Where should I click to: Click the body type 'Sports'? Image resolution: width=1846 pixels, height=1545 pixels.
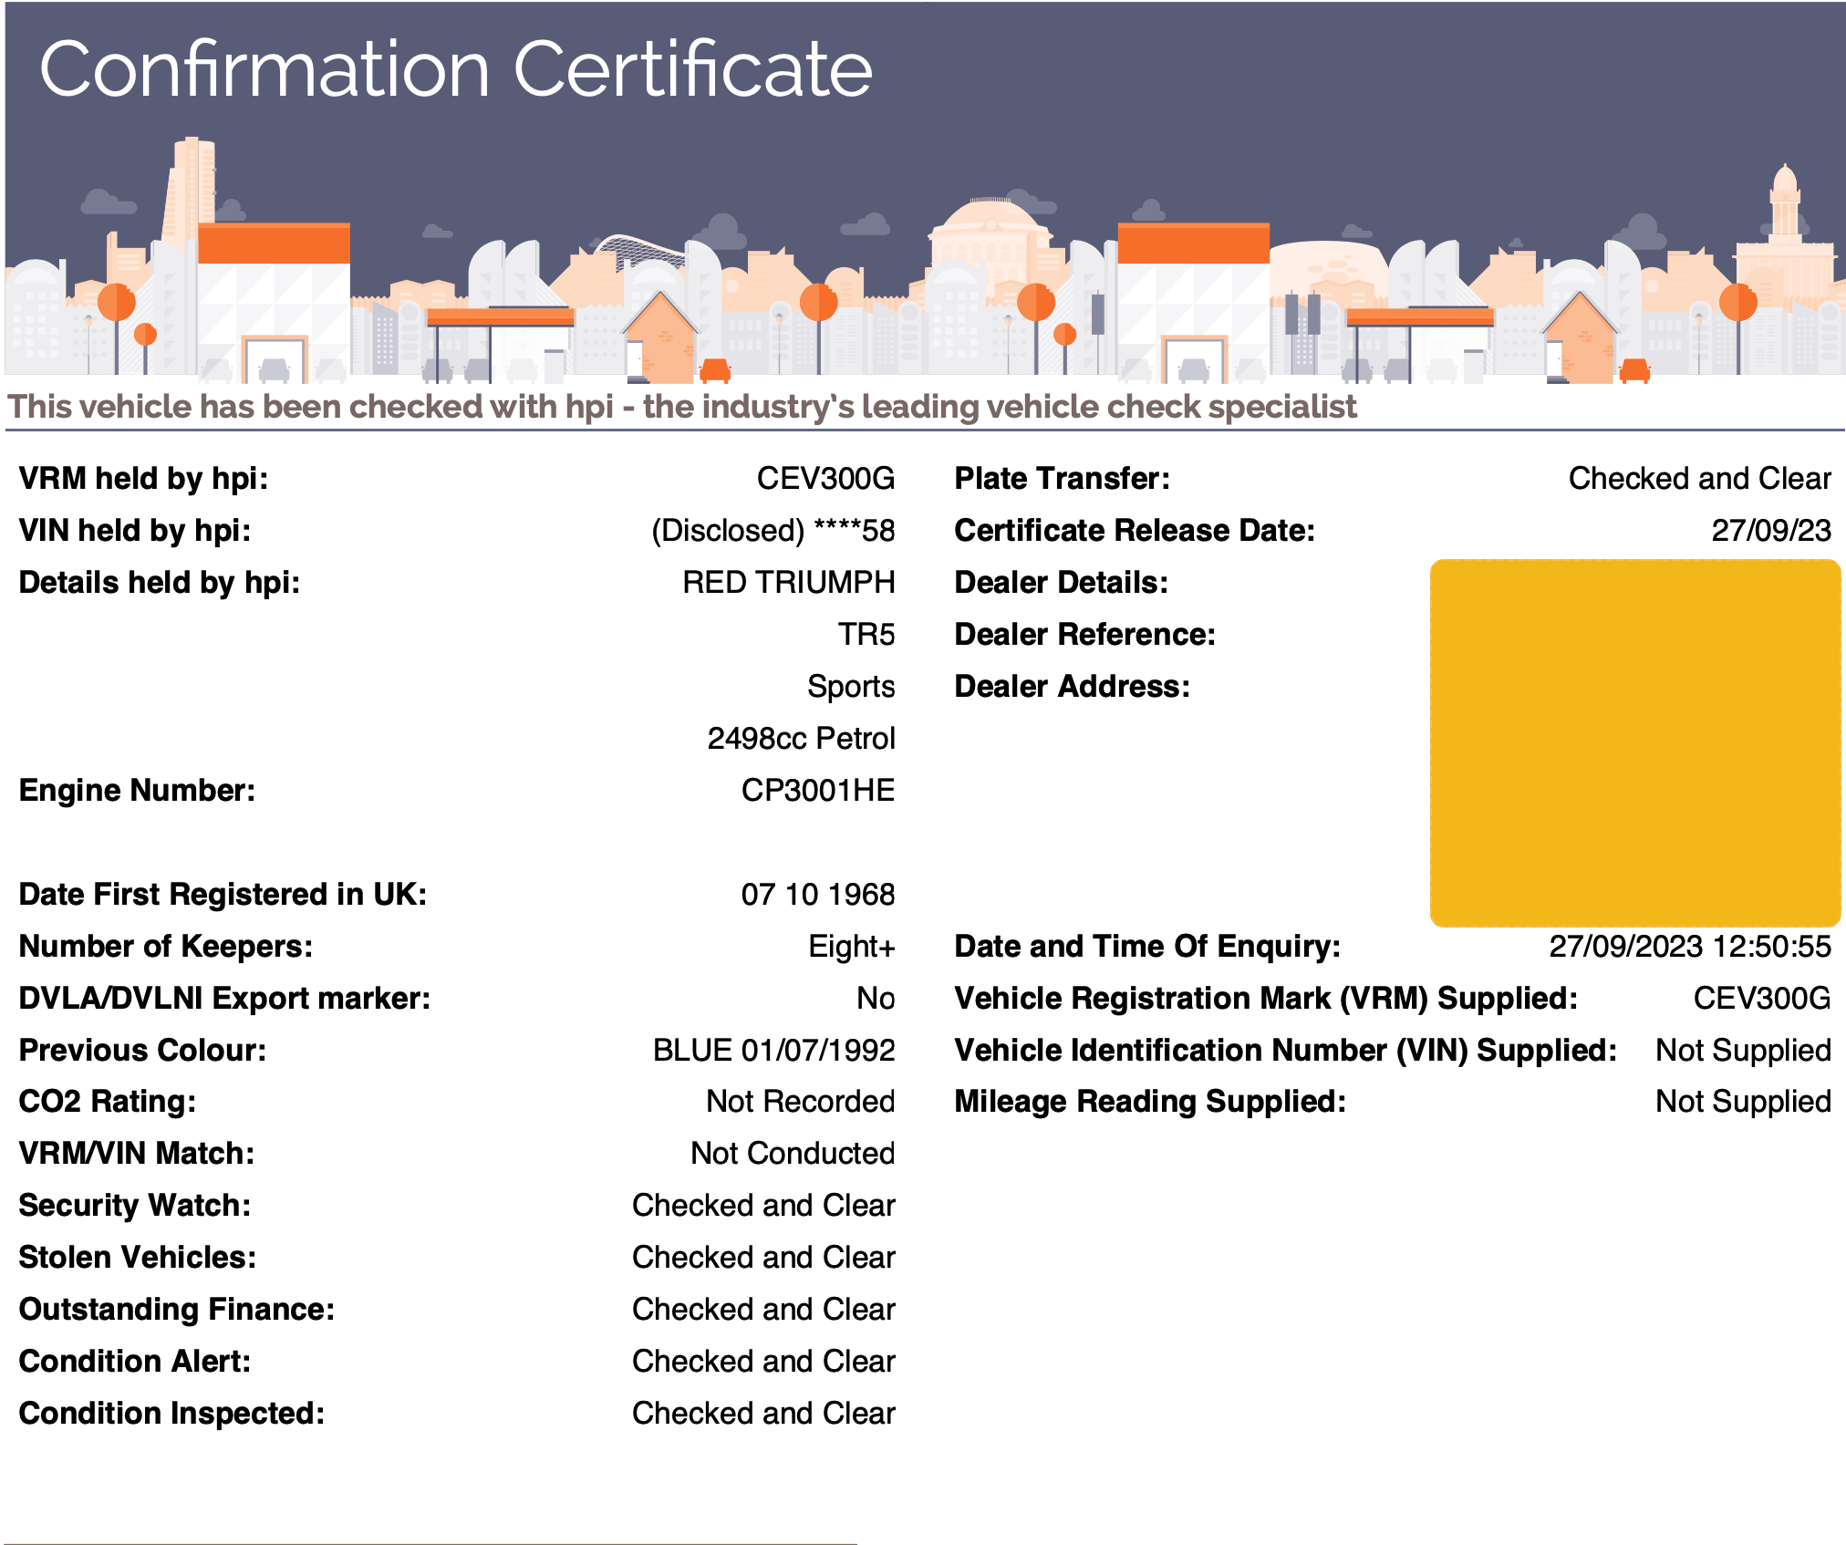[x=851, y=686]
